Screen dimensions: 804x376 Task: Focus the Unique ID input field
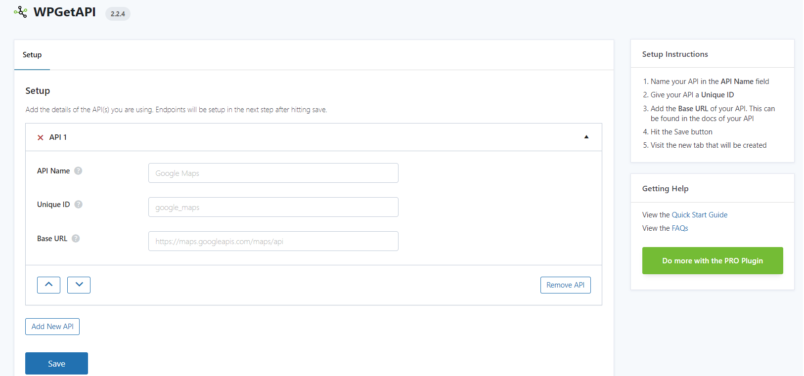point(273,207)
